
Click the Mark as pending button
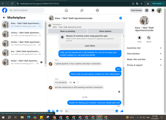[67, 31]
